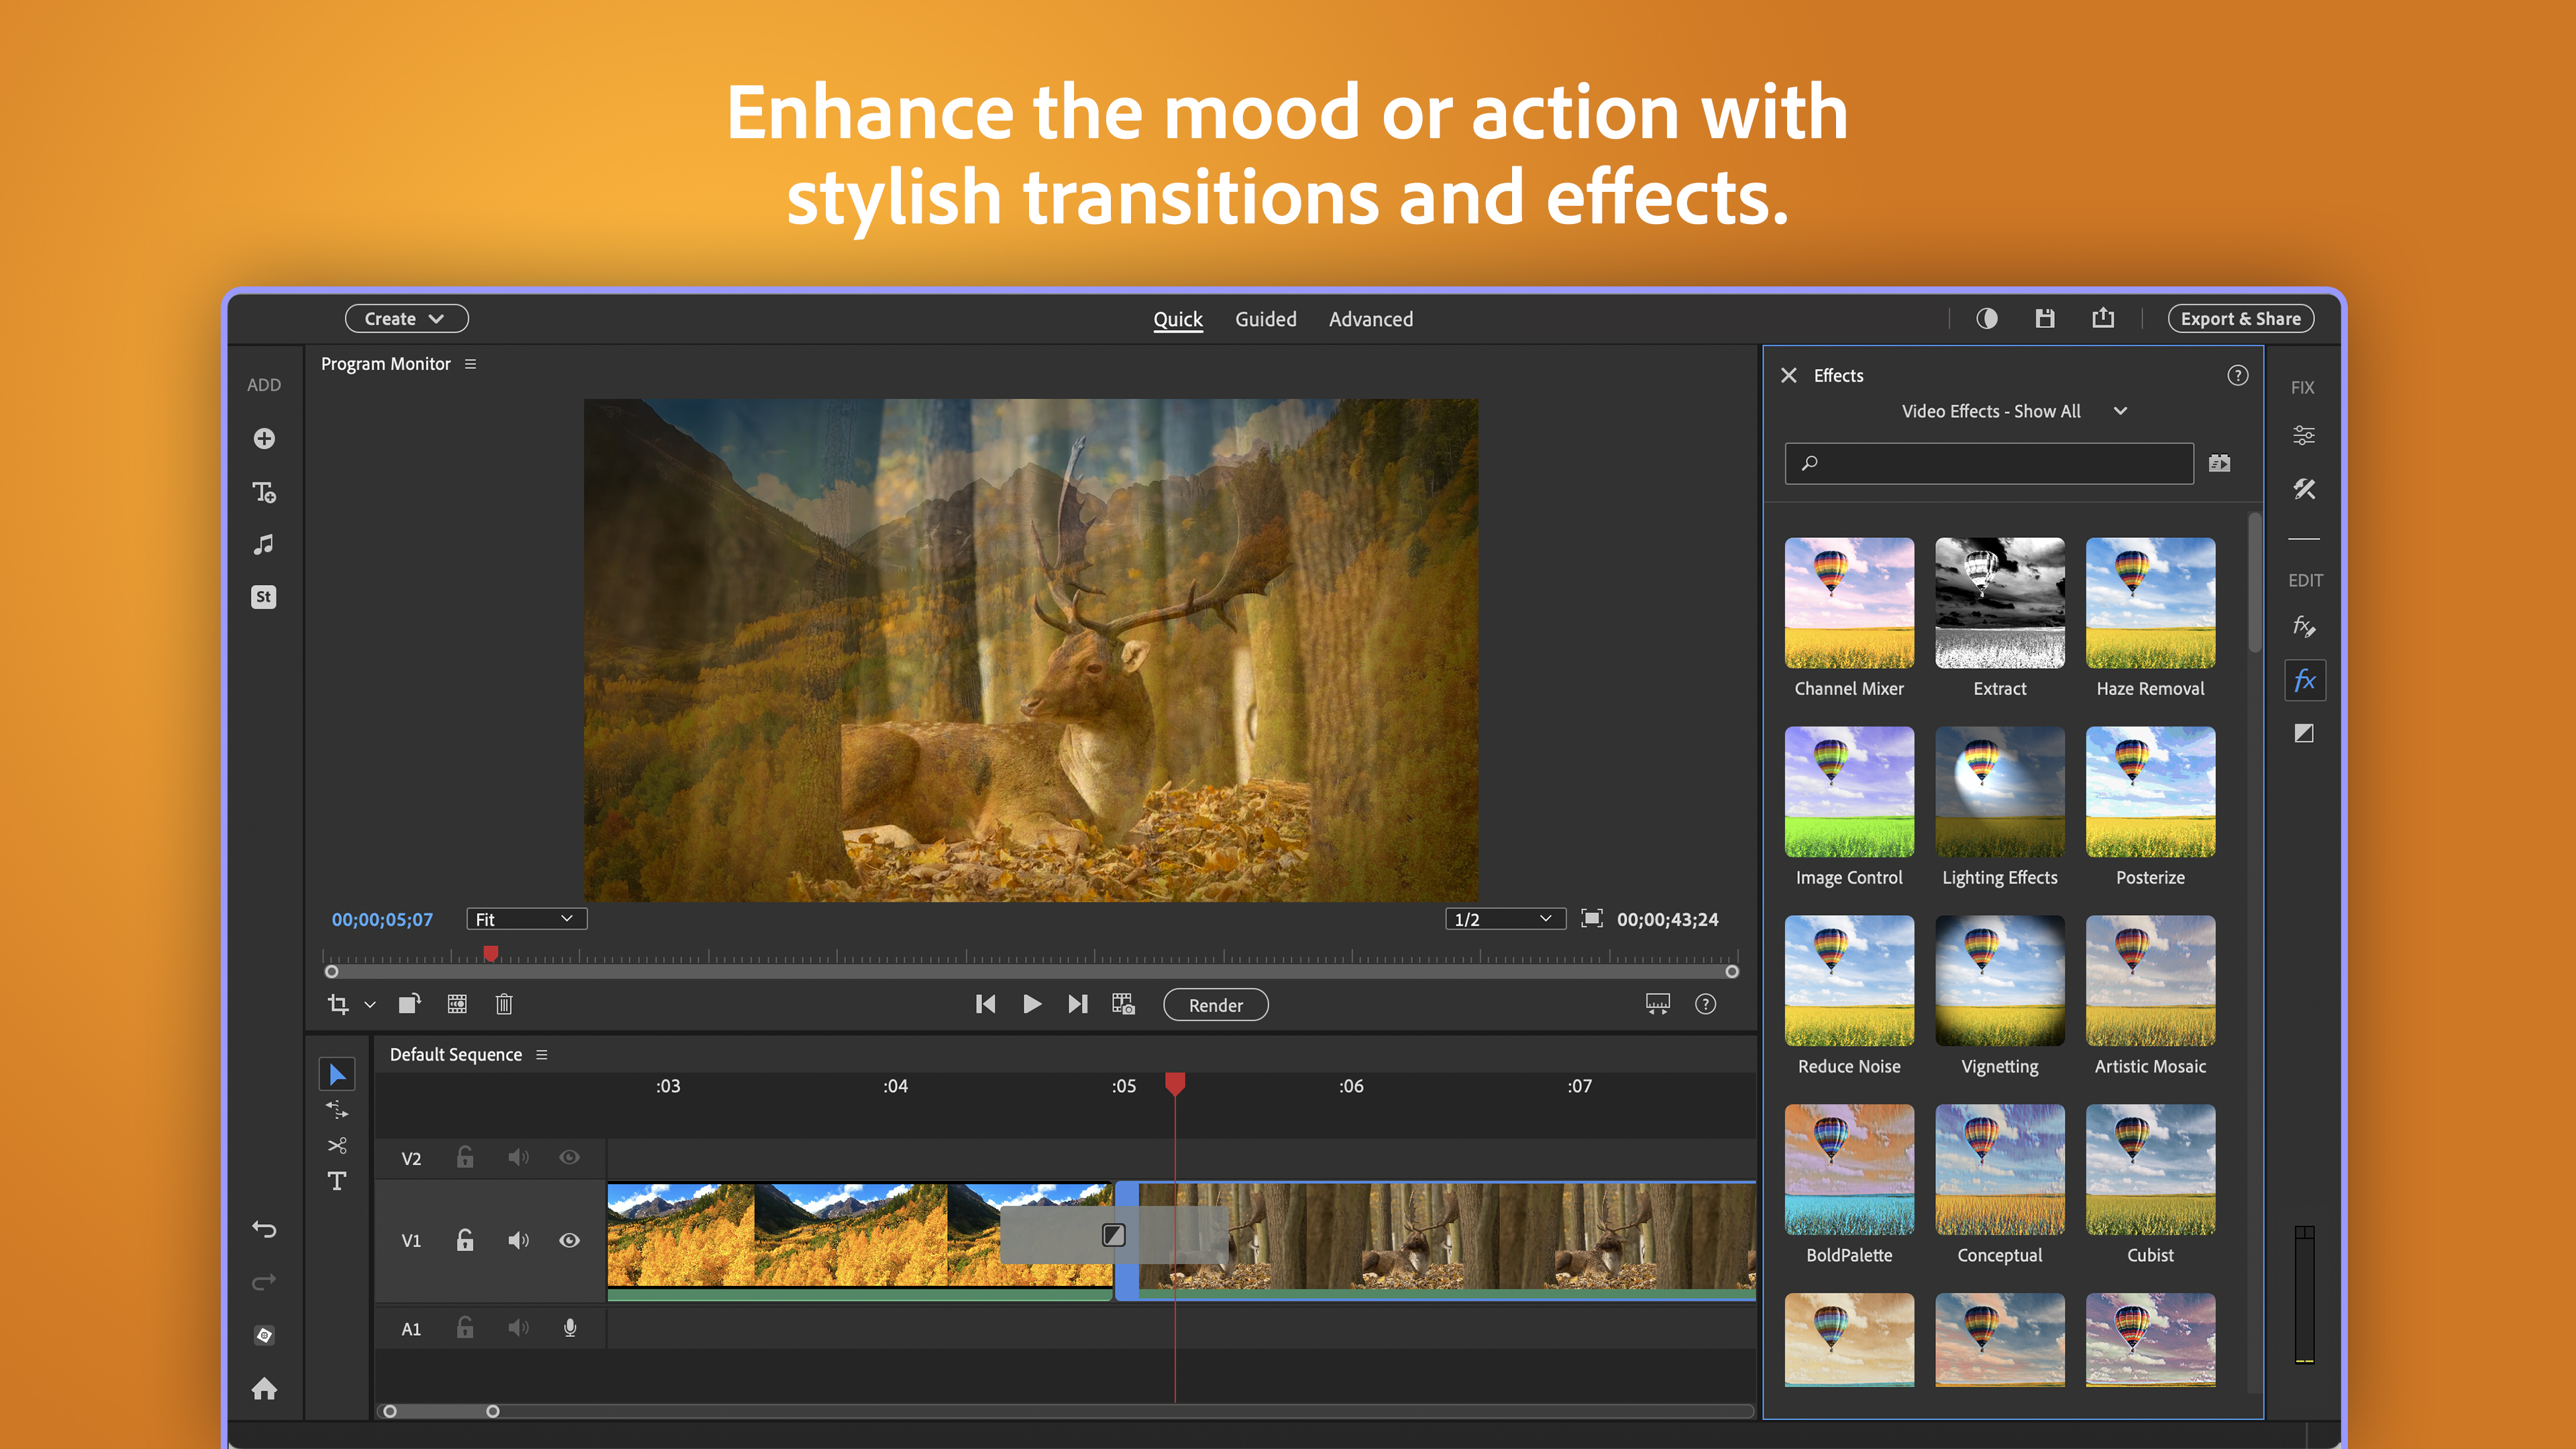Select the scissors split tool in timeline

pyautogui.click(x=337, y=1145)
